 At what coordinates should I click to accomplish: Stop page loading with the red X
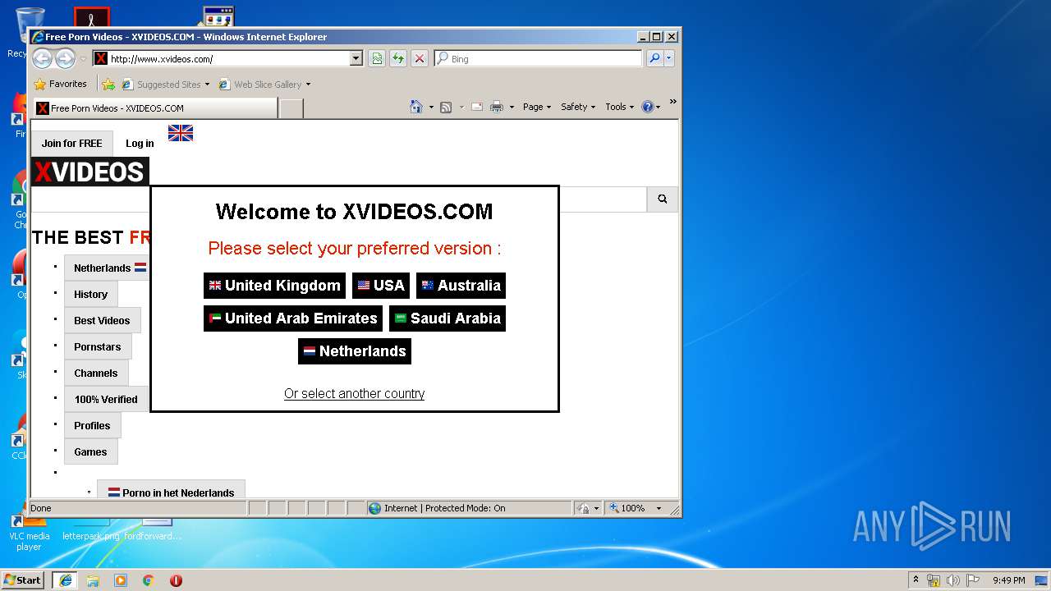(x=420, y=58)
